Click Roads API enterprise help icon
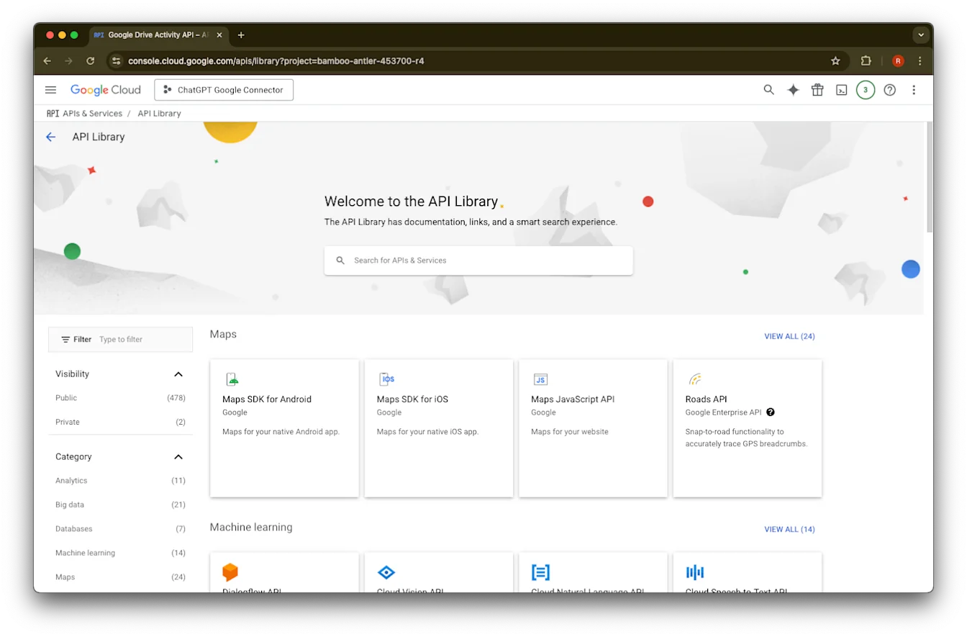Viewport: 967px width, 637px height. tap(771, 412)
